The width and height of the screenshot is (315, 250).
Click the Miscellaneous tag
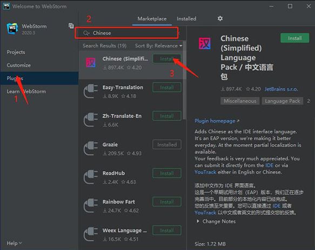click(x=240, y=101)
